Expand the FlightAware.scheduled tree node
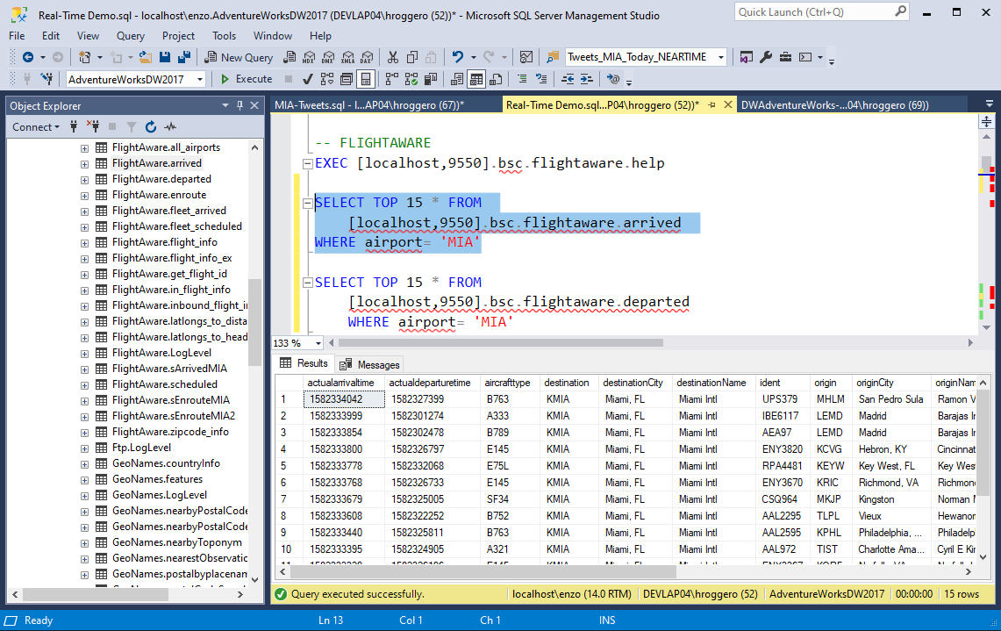The image size is (1001, 631). (84, 385)
